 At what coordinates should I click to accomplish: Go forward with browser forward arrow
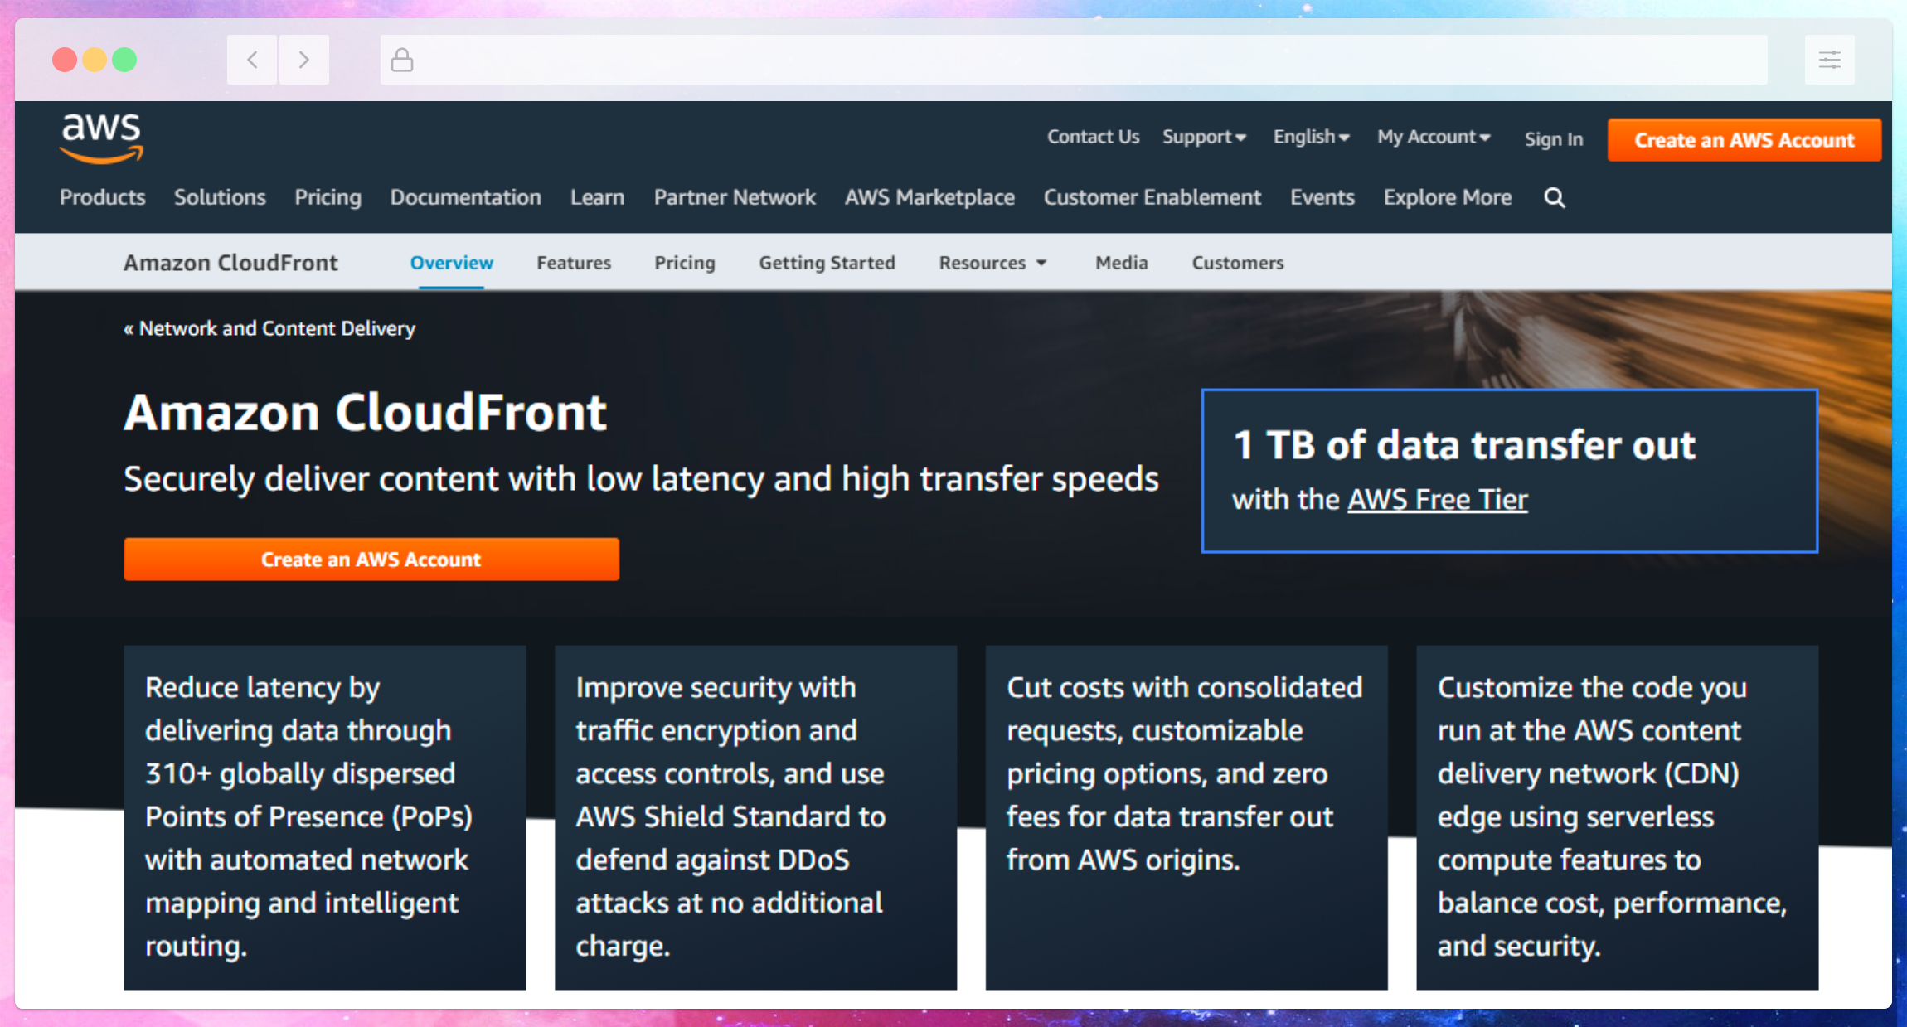pyautogui.click(x=303, y=60)
